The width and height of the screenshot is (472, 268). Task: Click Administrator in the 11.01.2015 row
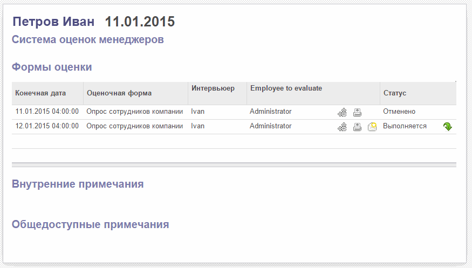[x=271, y=112]
